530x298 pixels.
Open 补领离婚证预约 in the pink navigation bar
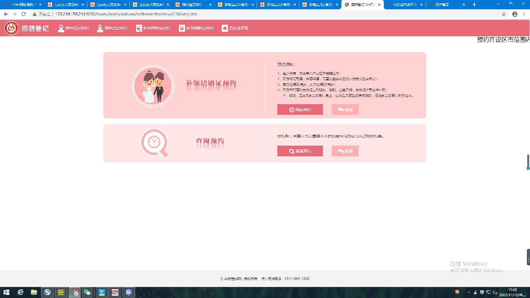pos(196,28)
